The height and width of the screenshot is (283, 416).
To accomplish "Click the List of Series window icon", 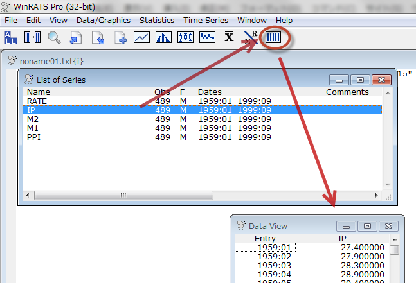I will coord(29,80).
